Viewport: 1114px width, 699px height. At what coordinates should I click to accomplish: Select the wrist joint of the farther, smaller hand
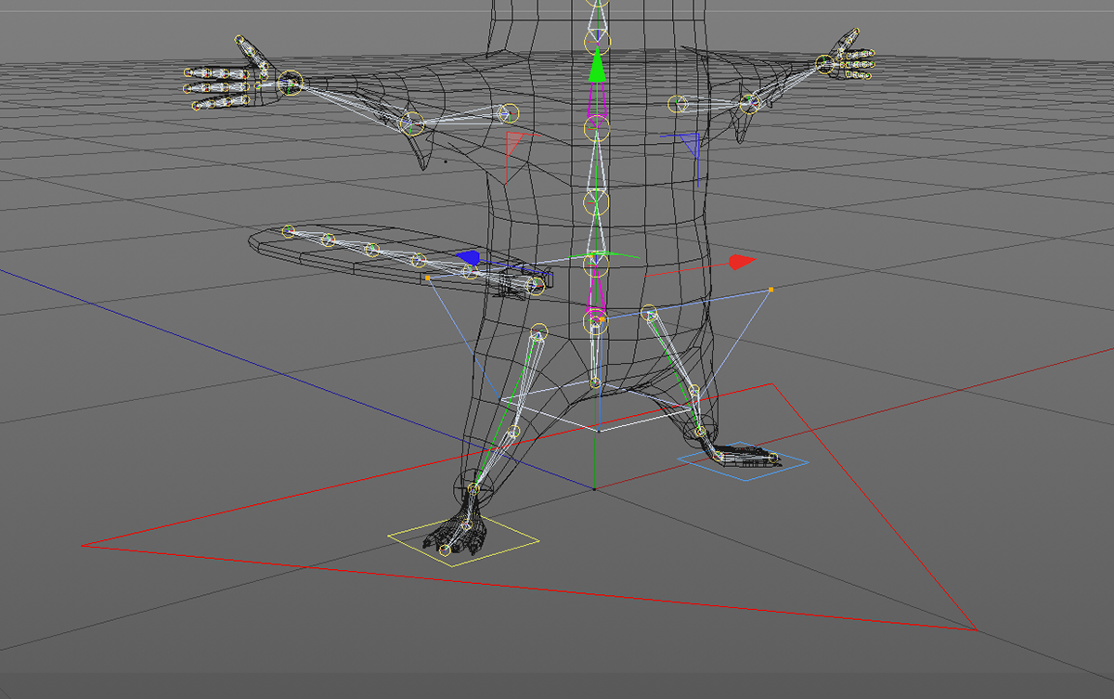(824, 63)
